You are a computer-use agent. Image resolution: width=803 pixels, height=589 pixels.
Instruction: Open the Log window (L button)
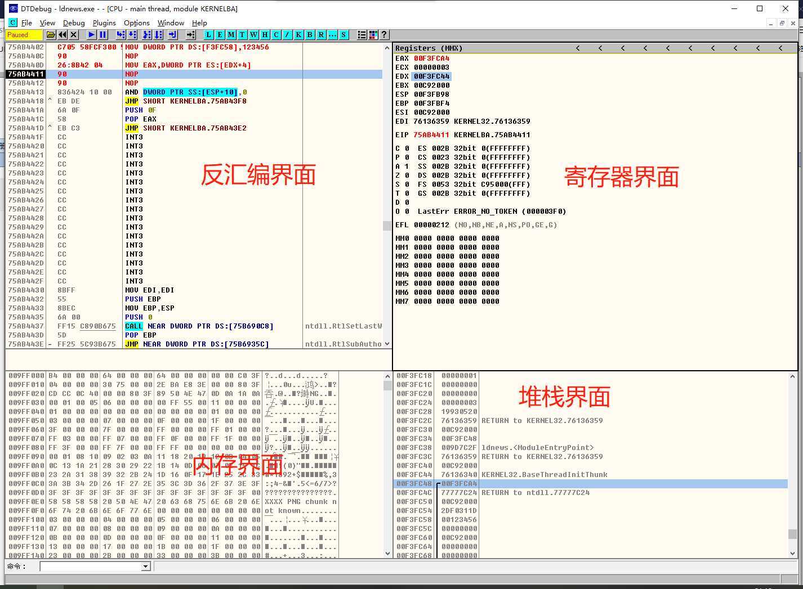[208, 35]
